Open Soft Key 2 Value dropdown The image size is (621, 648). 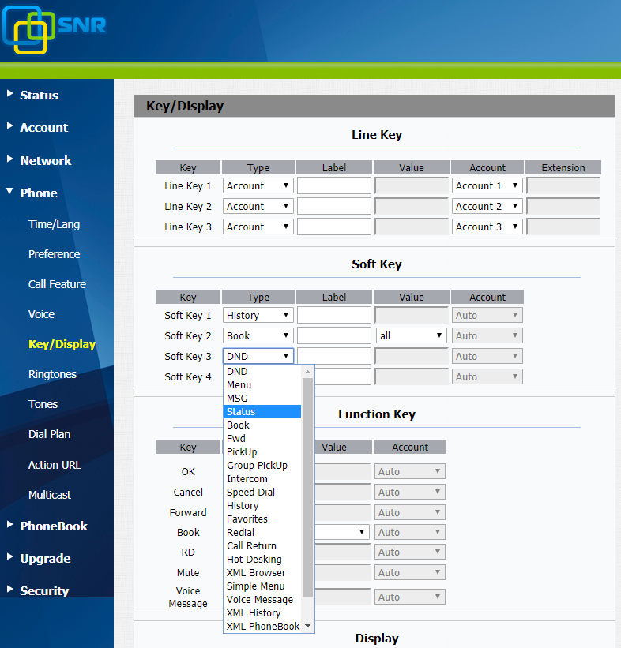412,336
